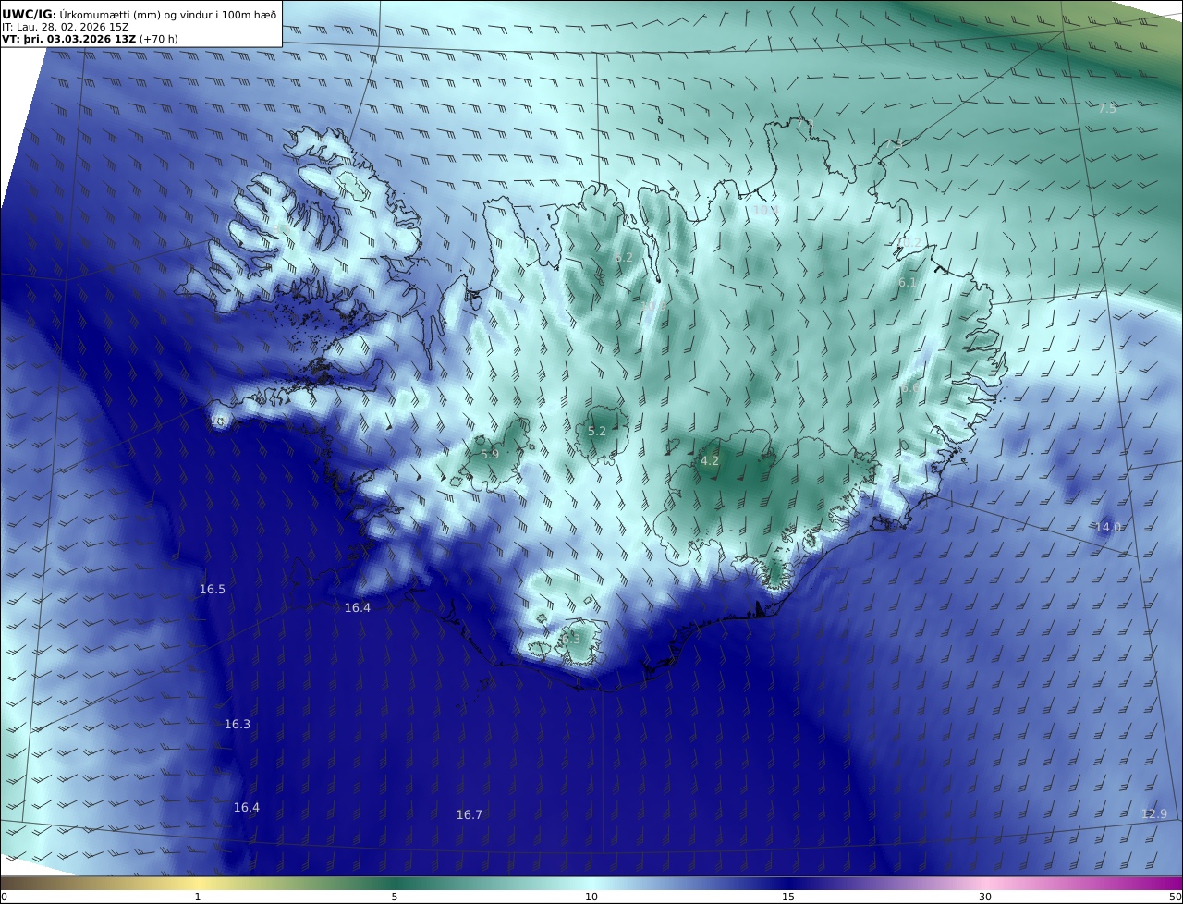
Task: Click the 5.2 value on the glacier
Action: (597, 431)
